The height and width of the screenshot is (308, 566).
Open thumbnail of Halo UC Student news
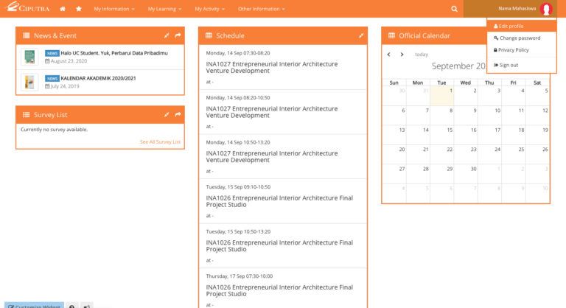(29, 57)
